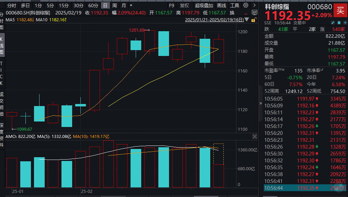Select the 周 weekly period tab
This screenshot has width=348, height=197.
114,5
